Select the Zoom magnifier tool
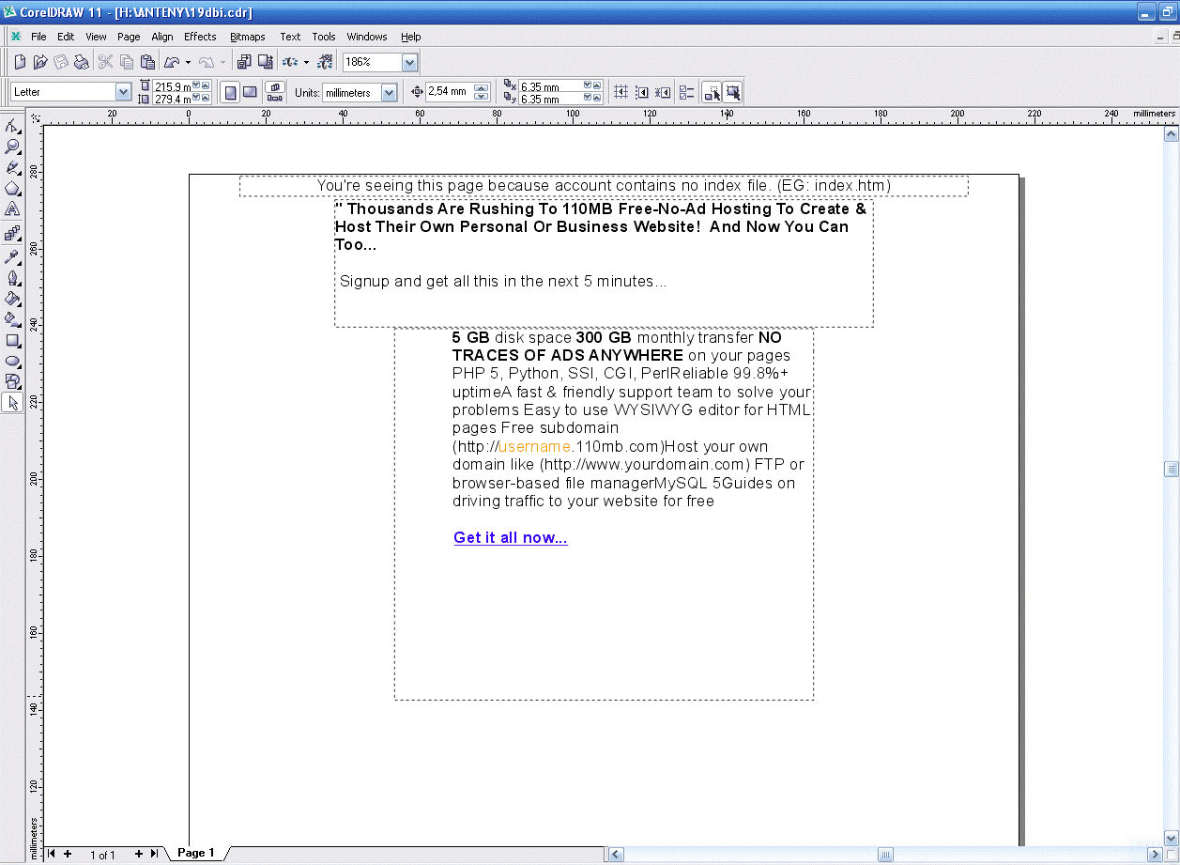Screen dimensions: 1180x865 pyautogui.click(x=12, y=147)
